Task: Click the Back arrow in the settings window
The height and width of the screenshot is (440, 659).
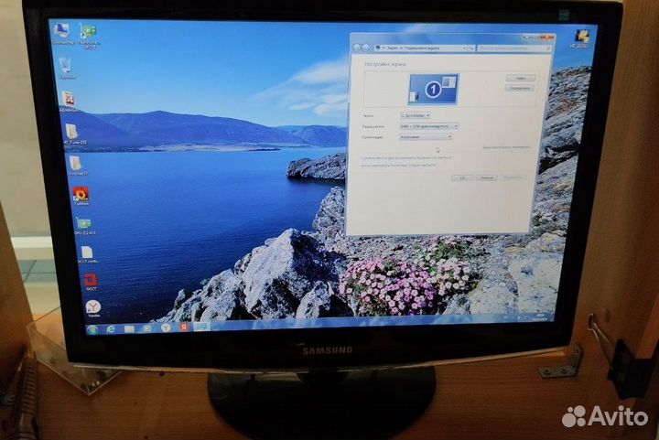Action: click(357, 48)
